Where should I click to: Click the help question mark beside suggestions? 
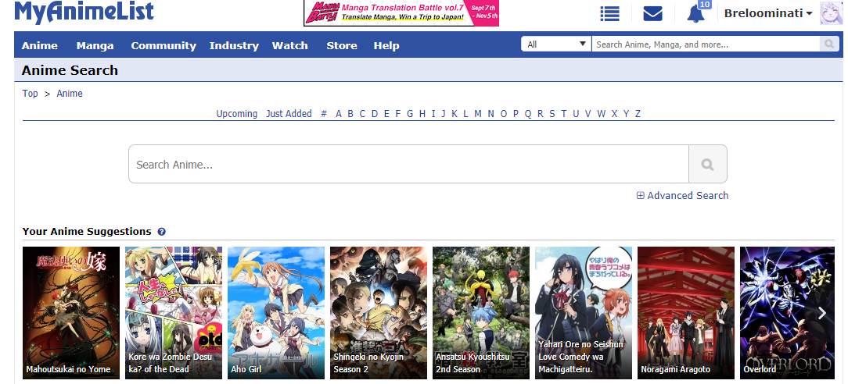(161, 232)
